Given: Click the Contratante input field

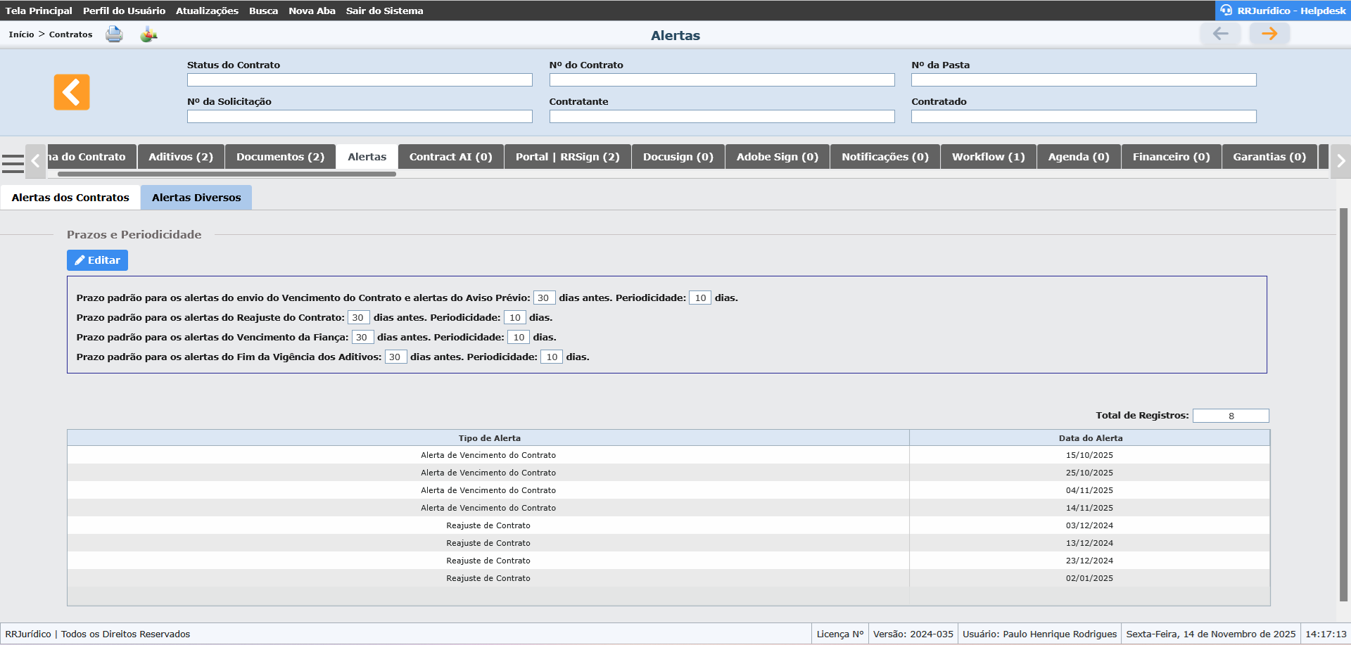Looking at the screenshot, I should 721,117.
